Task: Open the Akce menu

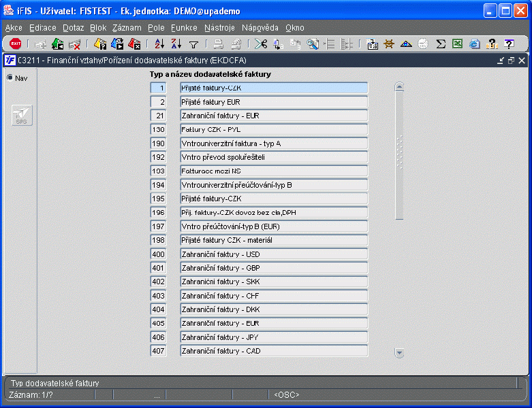Action: (14, 28)
